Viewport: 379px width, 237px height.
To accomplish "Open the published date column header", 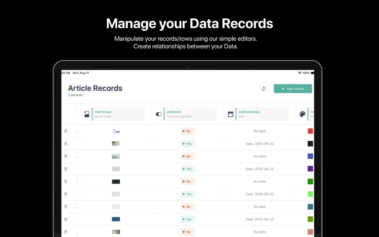I will point(262,114).
